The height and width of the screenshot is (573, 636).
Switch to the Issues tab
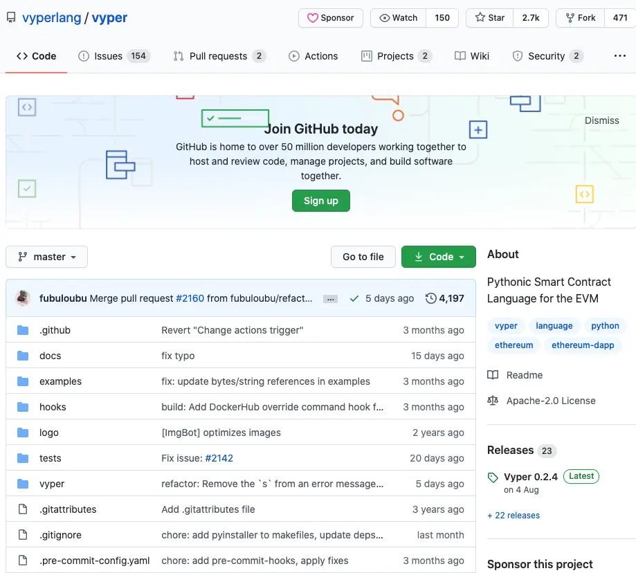click(x=114, y=56)
